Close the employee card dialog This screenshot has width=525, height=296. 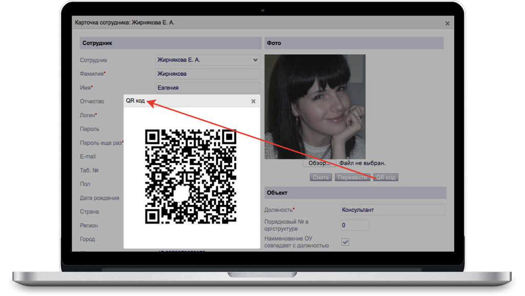point(447,24)
